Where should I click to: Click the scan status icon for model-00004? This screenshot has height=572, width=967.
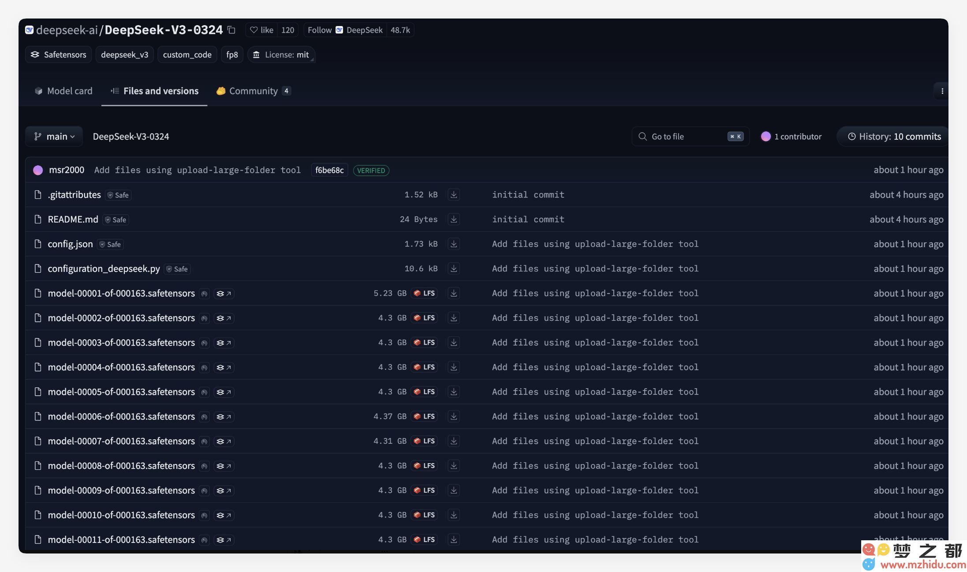[204, 368]
